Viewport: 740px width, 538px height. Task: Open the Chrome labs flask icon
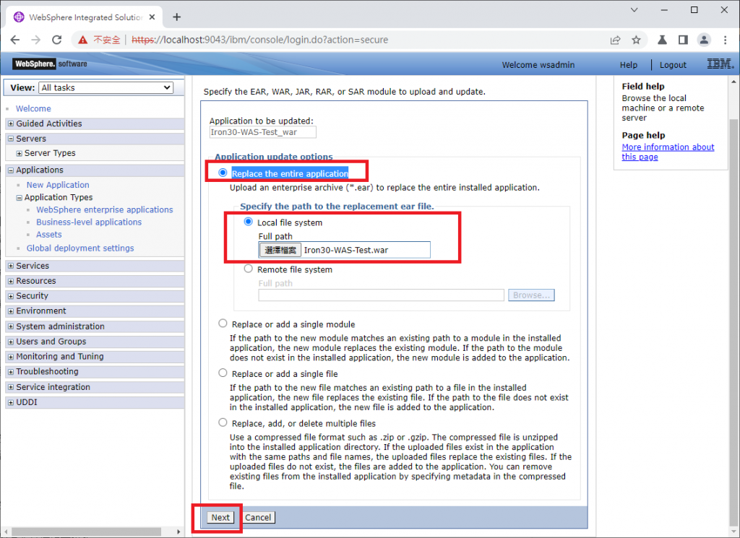pos(662,40)
